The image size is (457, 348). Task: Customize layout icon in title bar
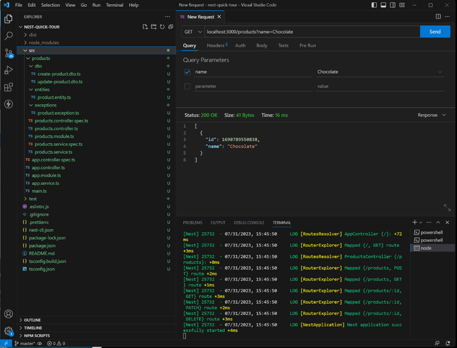402,5
